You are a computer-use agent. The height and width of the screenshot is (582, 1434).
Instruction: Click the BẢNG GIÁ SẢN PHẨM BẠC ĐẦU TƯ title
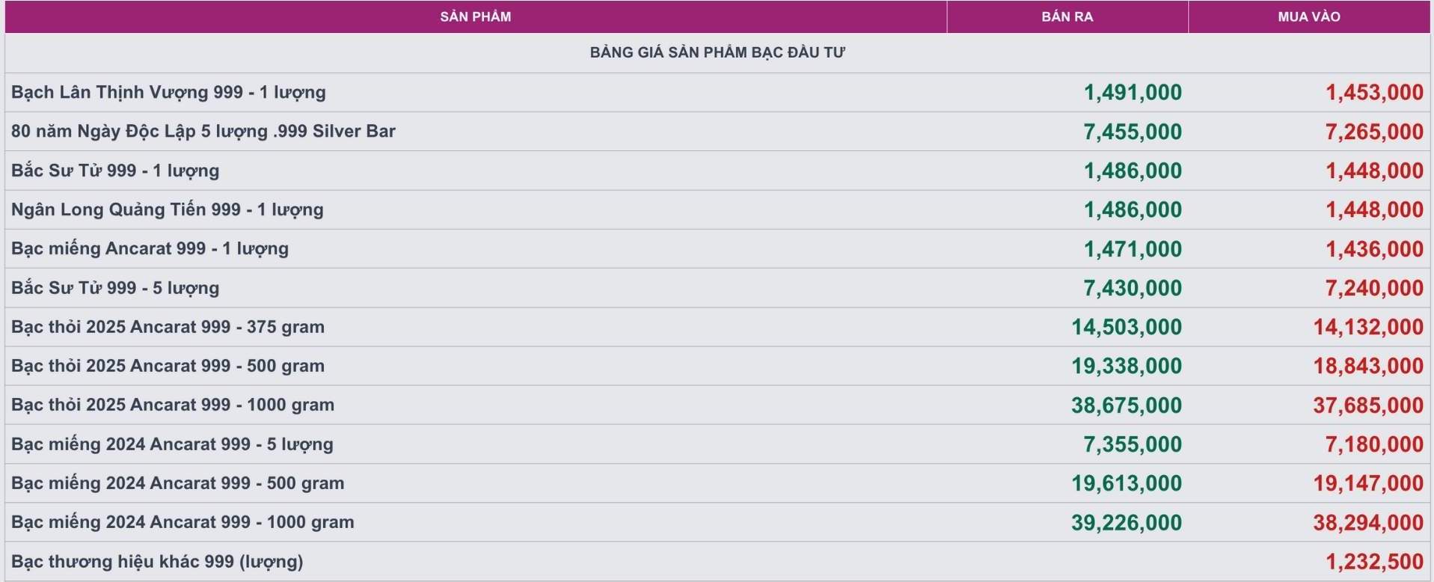[x=717, y=52]
